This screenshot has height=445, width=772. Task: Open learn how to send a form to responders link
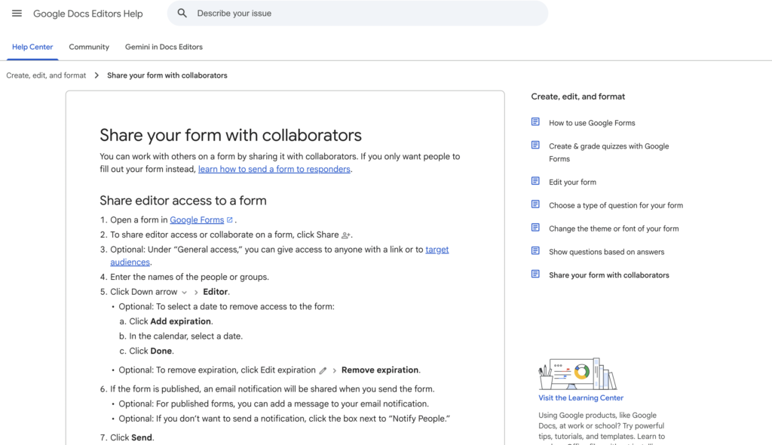274,169
